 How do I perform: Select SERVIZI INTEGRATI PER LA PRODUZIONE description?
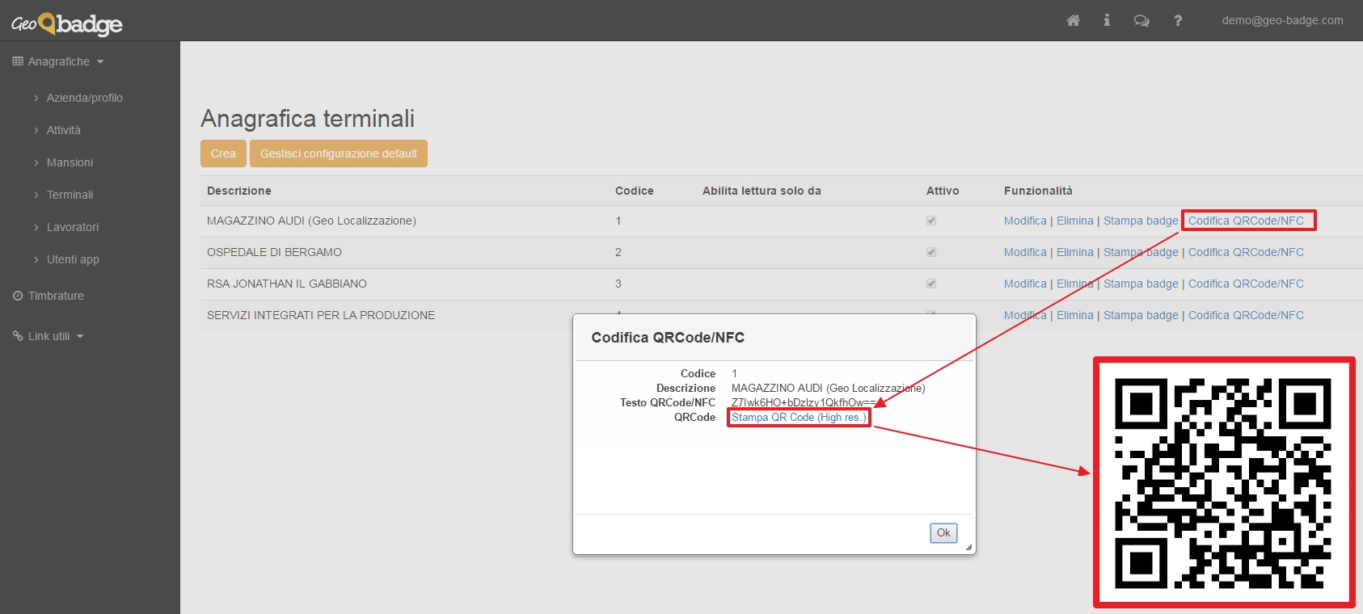pyautogui.click(x=321, y=315)
